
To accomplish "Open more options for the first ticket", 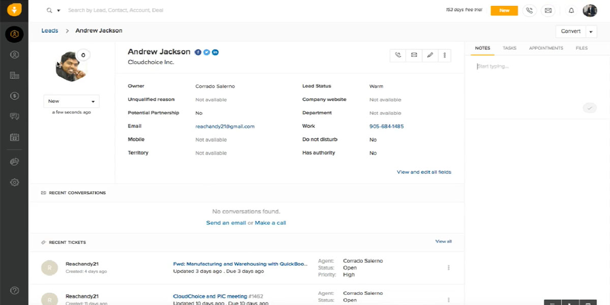I will pos(448,267).
